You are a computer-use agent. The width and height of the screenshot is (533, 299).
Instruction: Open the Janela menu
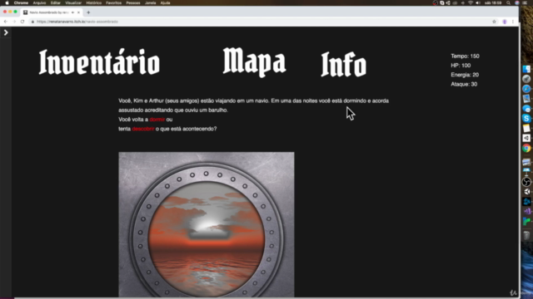[x=150, y=2]
